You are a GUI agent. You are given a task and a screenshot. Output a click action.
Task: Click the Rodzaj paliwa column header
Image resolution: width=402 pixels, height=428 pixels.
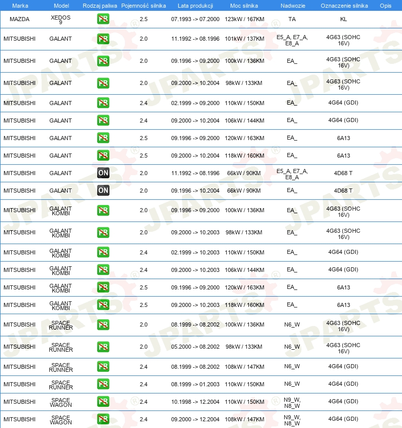100,6
